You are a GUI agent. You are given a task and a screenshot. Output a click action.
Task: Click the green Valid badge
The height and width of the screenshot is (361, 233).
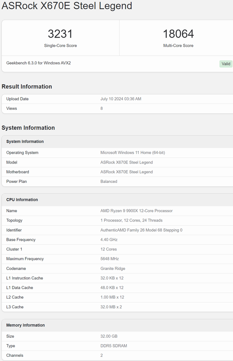(x=226, y=64)
